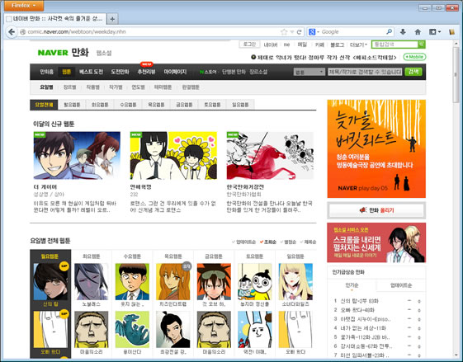Click the +Mobile button

414,57
